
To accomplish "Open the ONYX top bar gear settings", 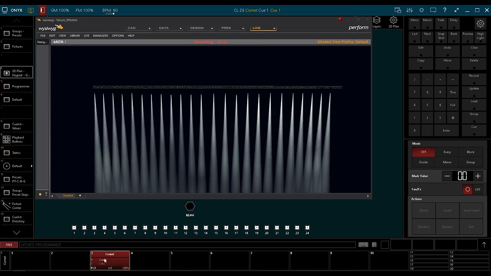I will 422,10.
